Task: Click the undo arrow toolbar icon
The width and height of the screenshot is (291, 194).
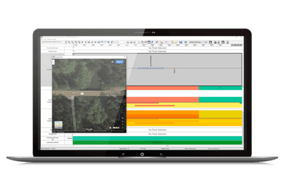Action: click(x=101, y=42)
